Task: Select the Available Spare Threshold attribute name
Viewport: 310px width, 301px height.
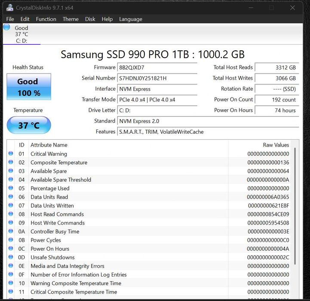Action: [61, 180]
